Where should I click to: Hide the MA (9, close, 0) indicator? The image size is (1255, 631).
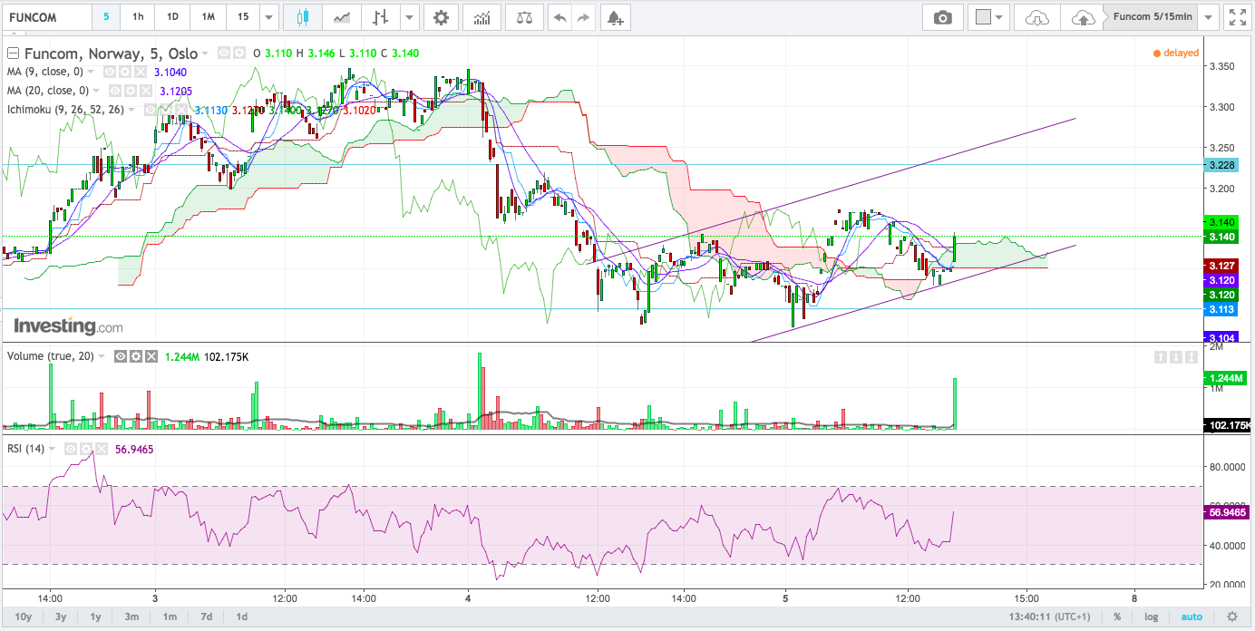click(x=109, y=72)
